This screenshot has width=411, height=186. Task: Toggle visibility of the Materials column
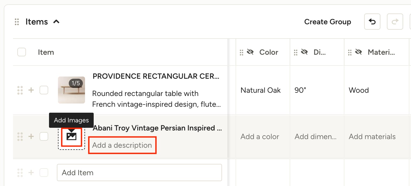(359, 52)
